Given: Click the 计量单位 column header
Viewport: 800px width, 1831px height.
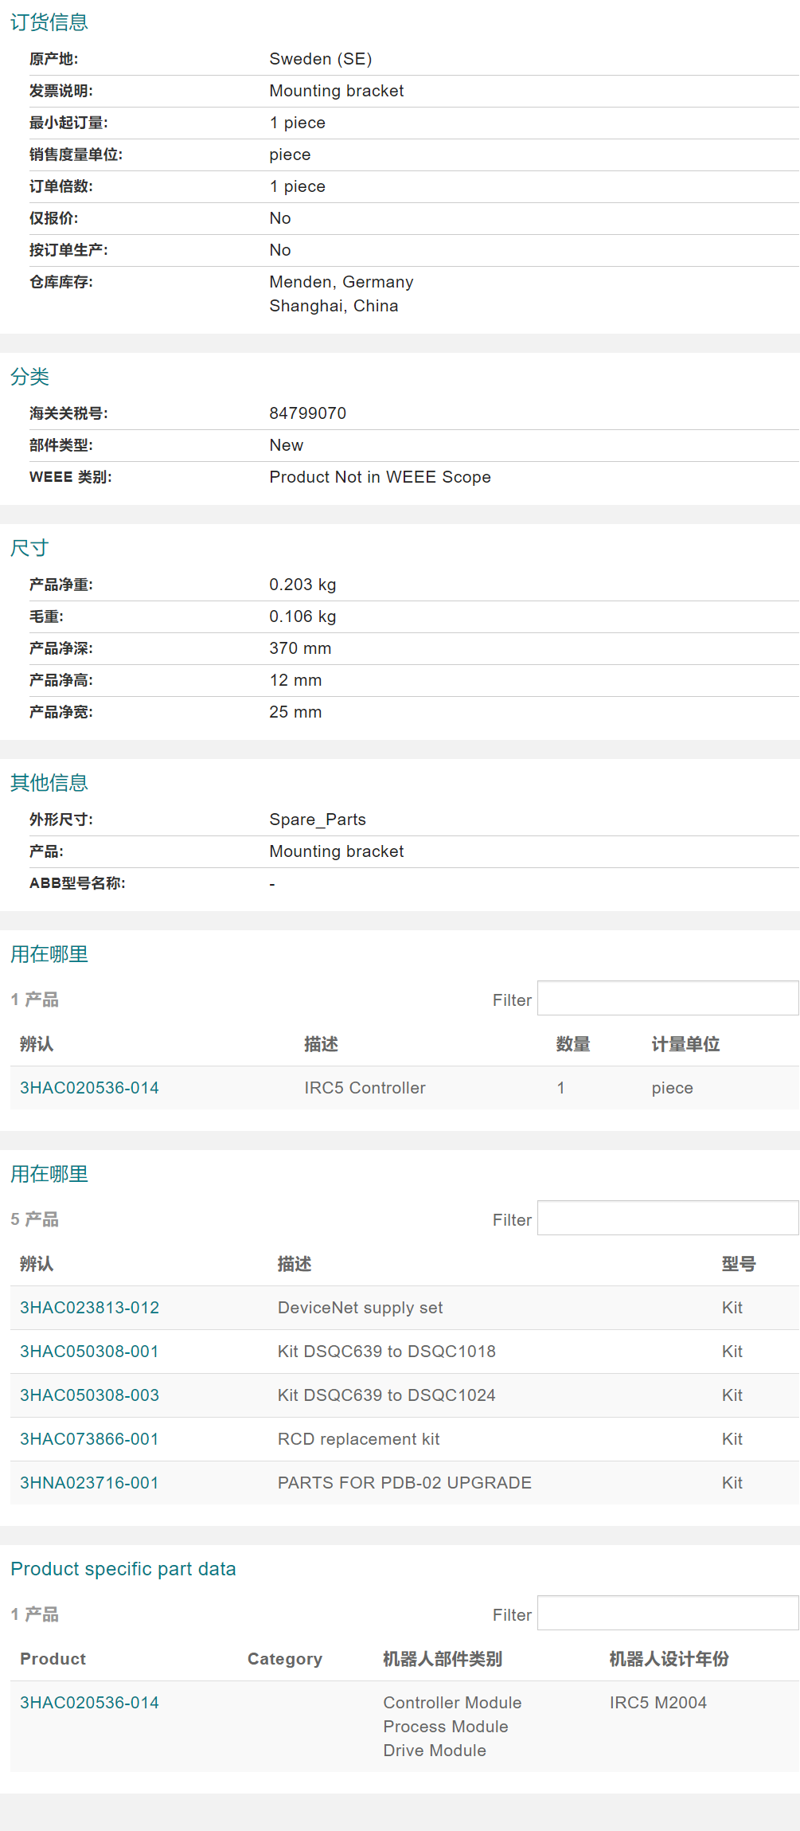Looking at the screenshot, I should click(685, 1044).
